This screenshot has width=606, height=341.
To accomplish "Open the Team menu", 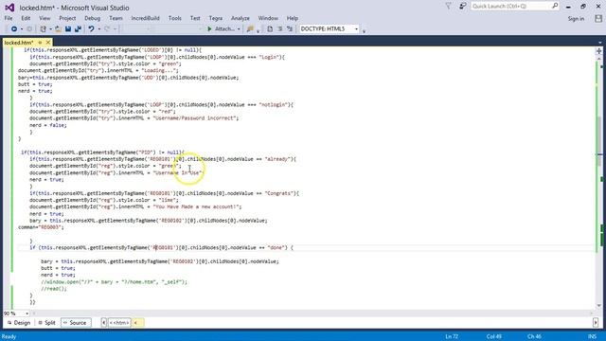I will pyautogui.click(x=116, y=18).
